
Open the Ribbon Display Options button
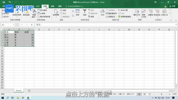click(155, 2)
